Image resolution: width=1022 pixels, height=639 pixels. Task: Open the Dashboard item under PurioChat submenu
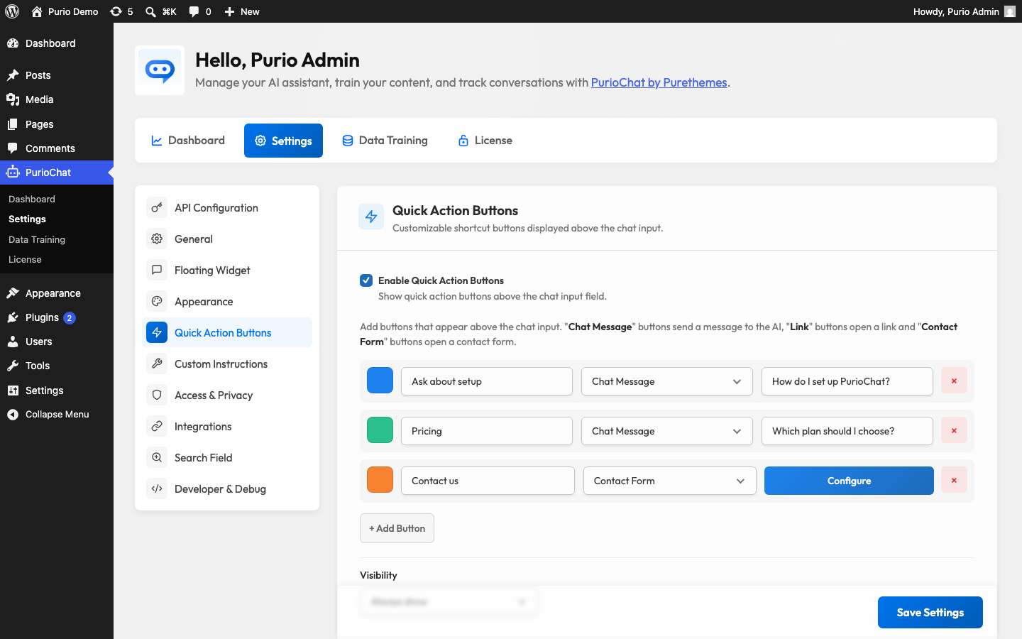(32, 199)
